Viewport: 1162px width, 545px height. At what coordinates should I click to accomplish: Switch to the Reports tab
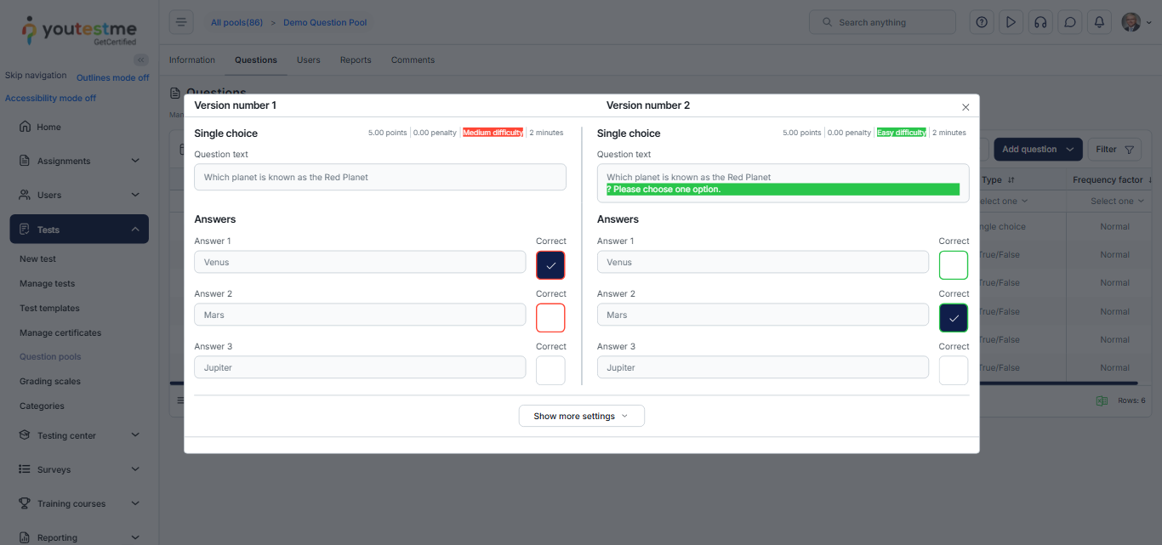[356, 60]
